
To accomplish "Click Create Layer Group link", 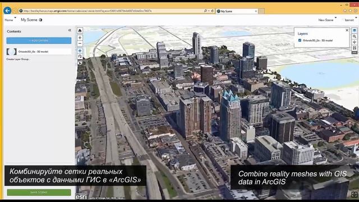I will click(18, 59).
